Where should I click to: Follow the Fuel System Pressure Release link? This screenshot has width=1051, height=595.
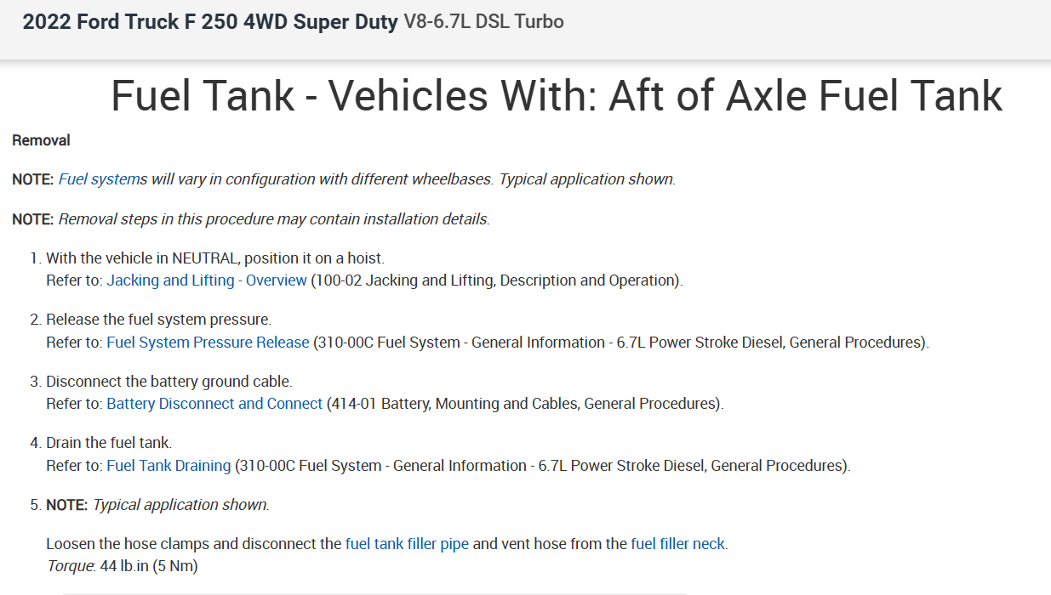208,343
